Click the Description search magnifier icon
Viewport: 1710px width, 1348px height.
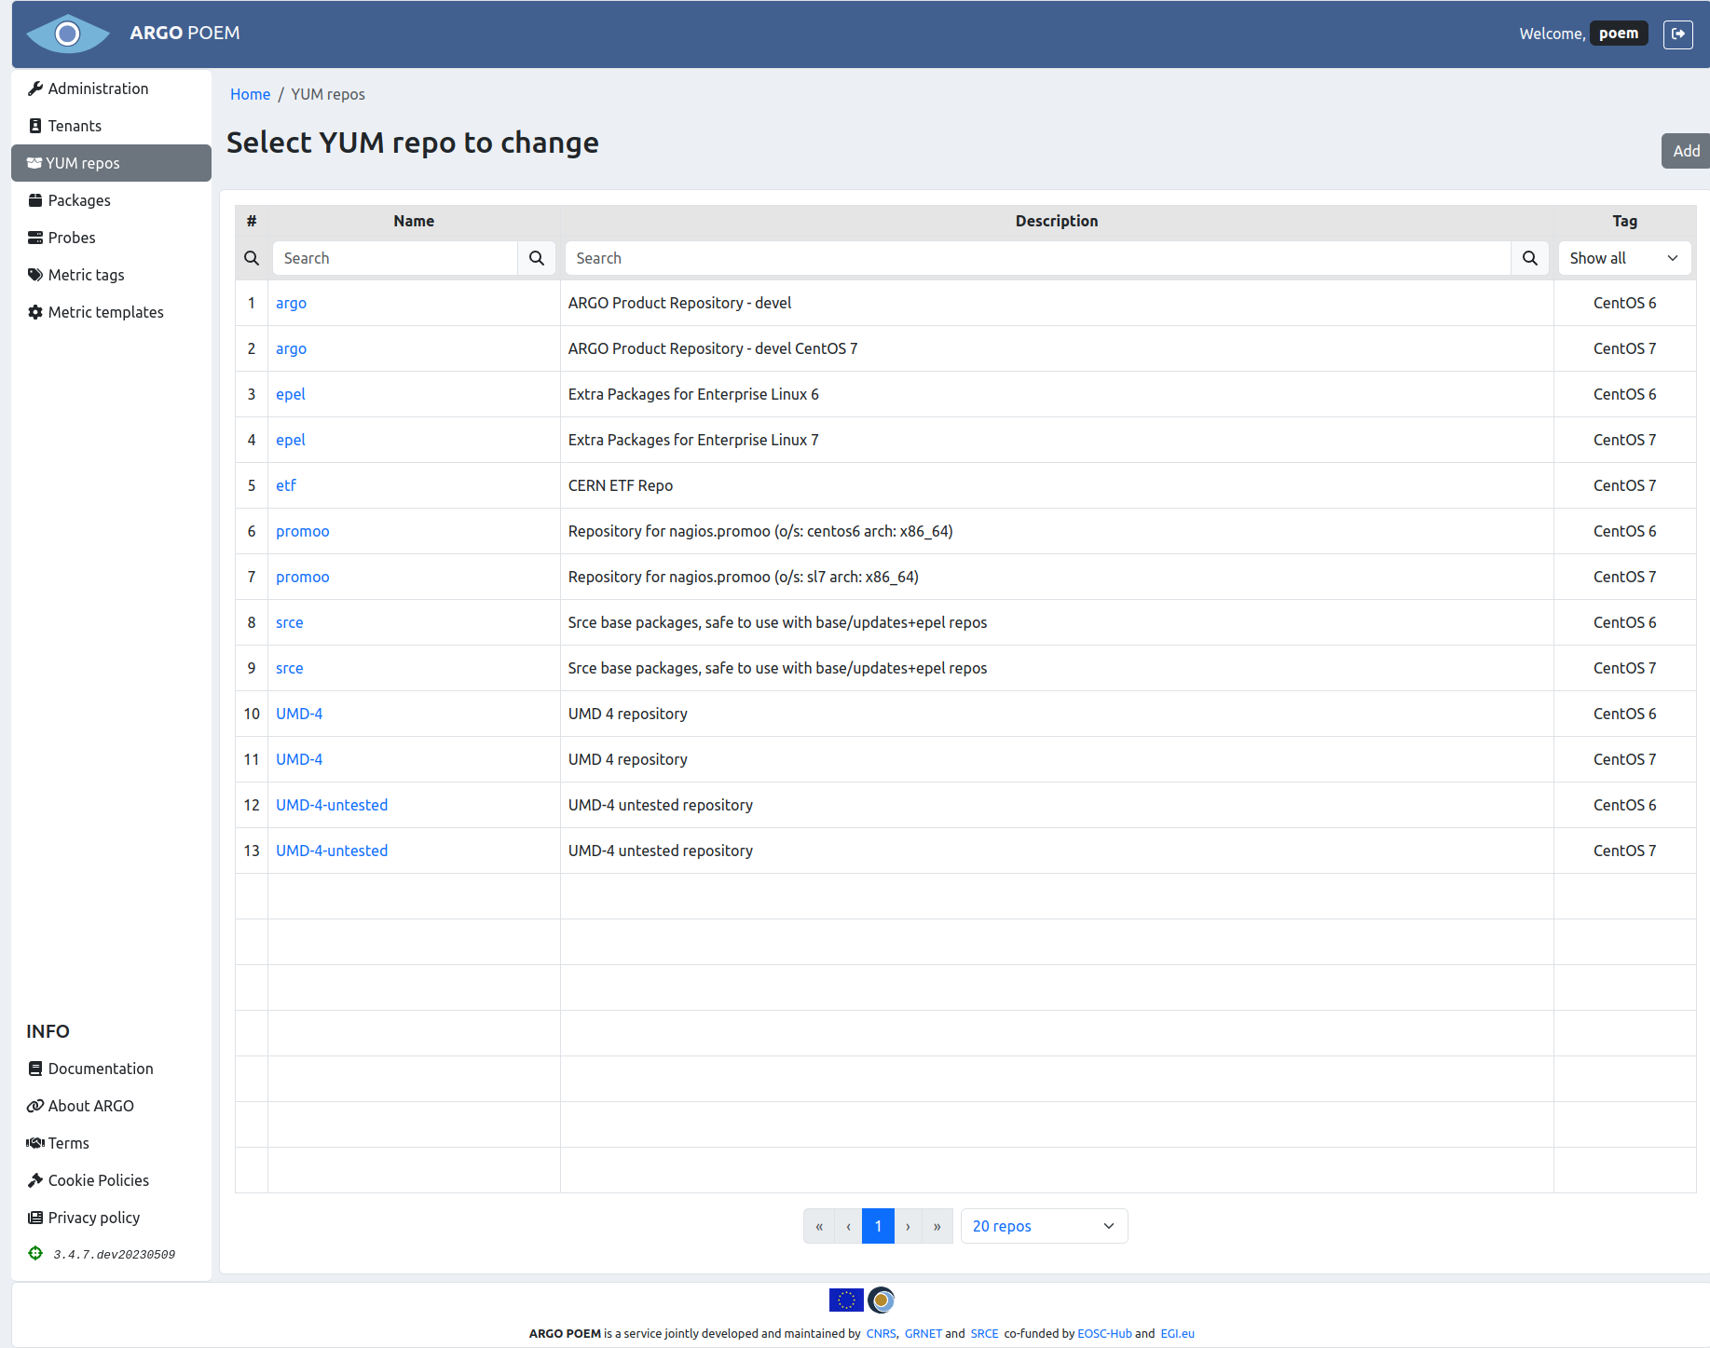pos(1529,258)
